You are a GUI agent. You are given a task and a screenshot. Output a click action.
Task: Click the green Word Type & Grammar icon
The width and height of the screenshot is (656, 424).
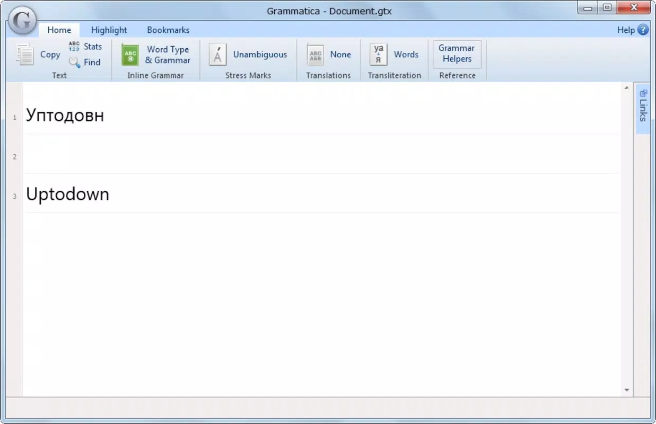click(130, 55)
